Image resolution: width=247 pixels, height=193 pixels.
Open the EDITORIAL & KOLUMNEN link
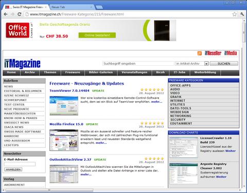point(23,91)
